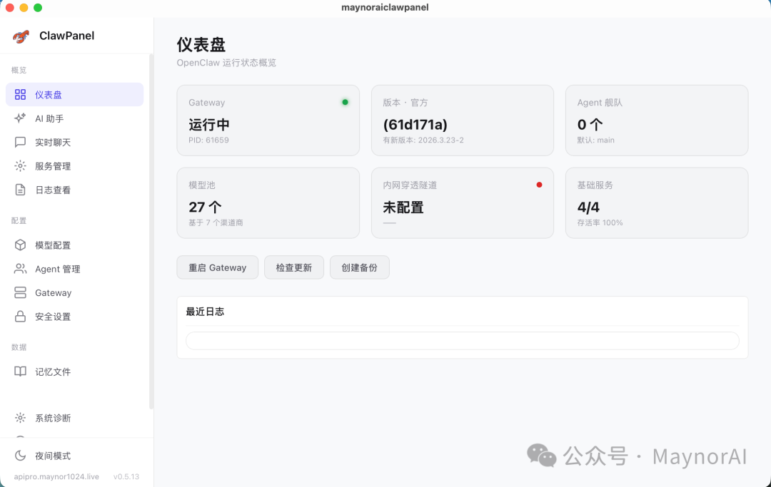The height and width of the screenshot is (487, 771).
Task: Click the ClawPanel lobster logo icon
Action: pyautogui.click(x=21, y=36)
